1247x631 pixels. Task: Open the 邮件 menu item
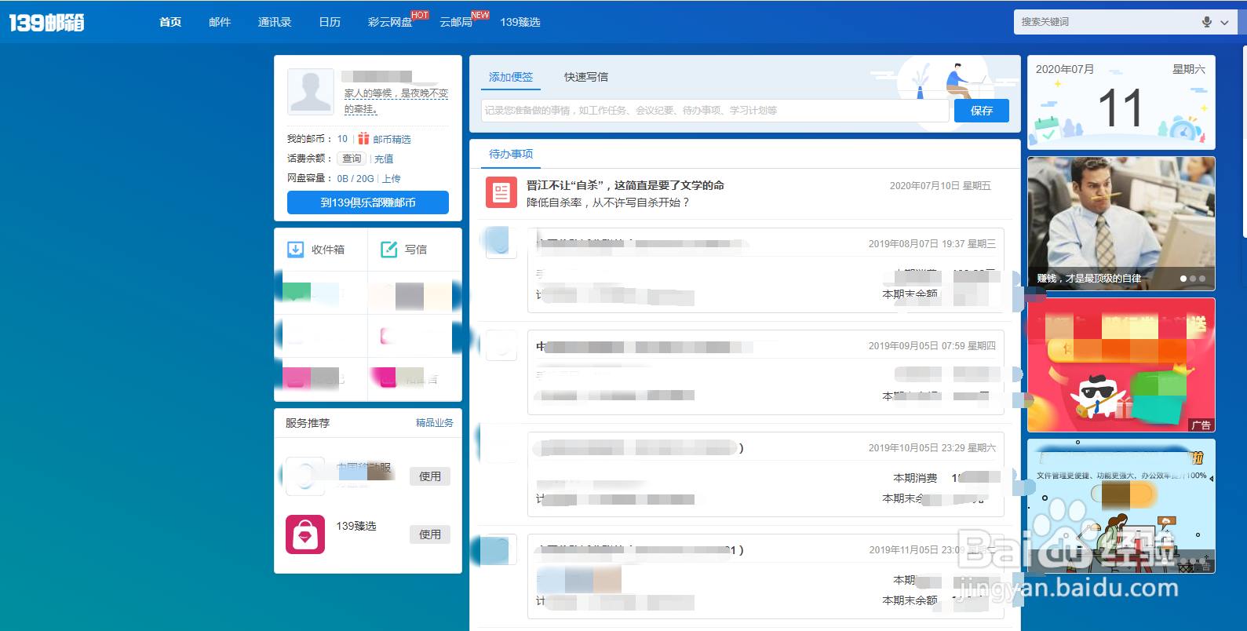pos(220,22)
